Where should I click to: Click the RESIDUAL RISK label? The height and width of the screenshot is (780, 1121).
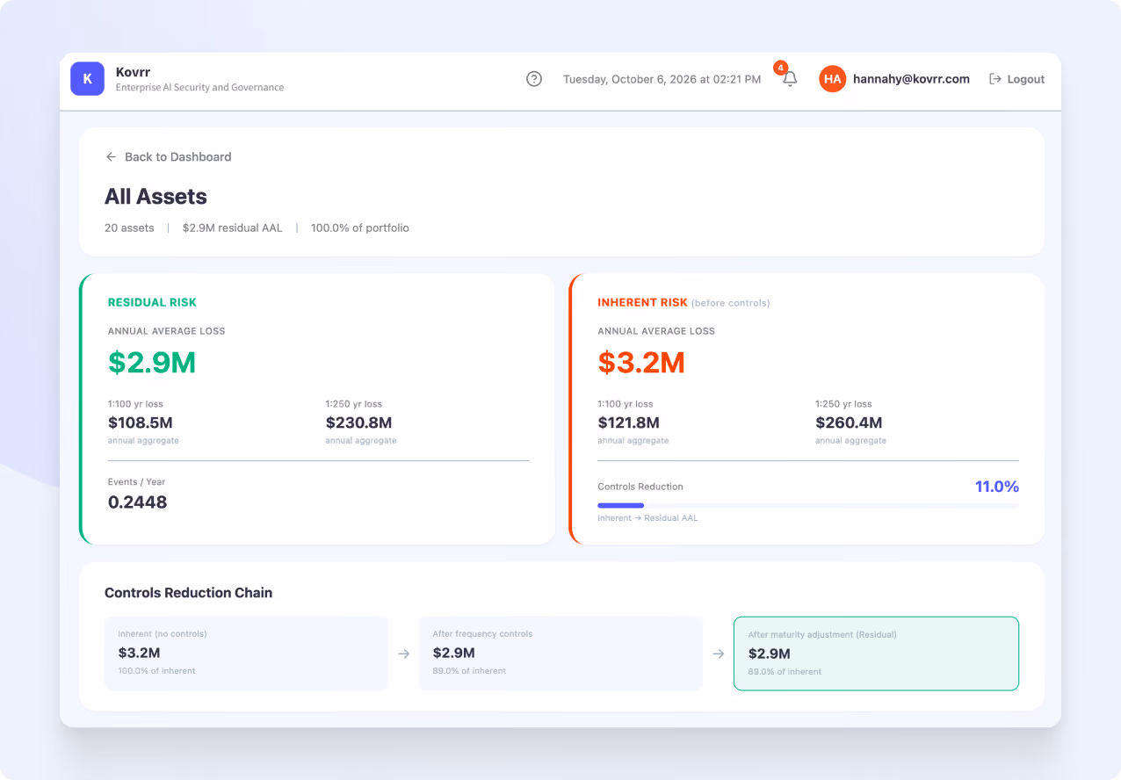tap(152, 302)
